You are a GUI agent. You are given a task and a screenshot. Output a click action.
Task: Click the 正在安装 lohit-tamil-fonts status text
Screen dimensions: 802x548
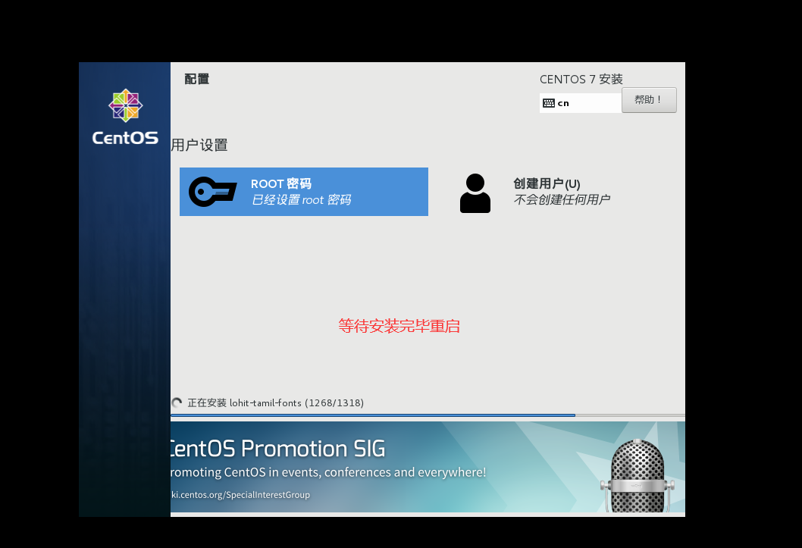(276, 402)
